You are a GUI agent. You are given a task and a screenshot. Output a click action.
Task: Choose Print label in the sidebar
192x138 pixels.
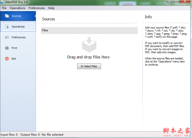tap(14, 48)
